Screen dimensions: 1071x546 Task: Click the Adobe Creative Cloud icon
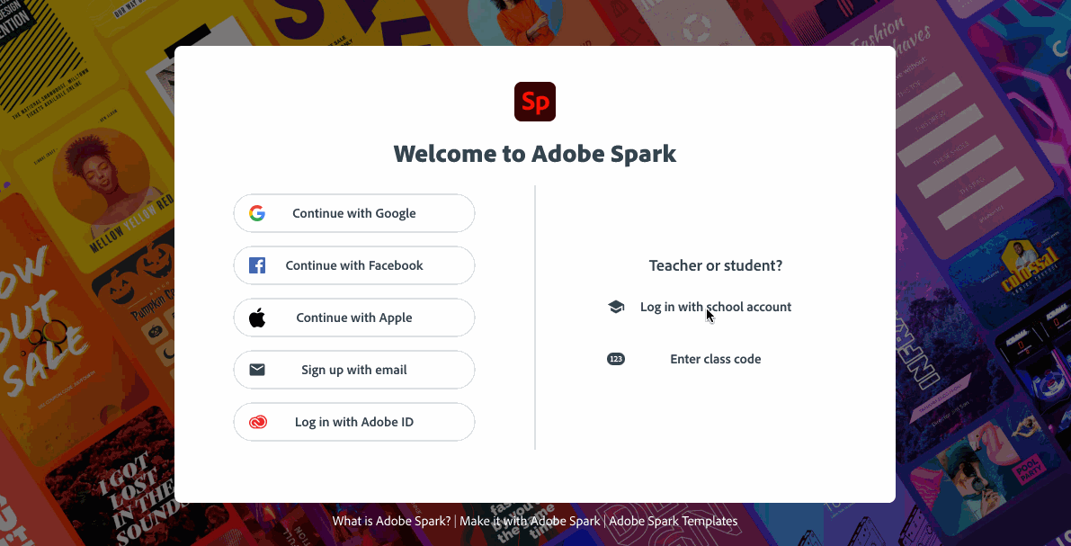tap(258, 421)
